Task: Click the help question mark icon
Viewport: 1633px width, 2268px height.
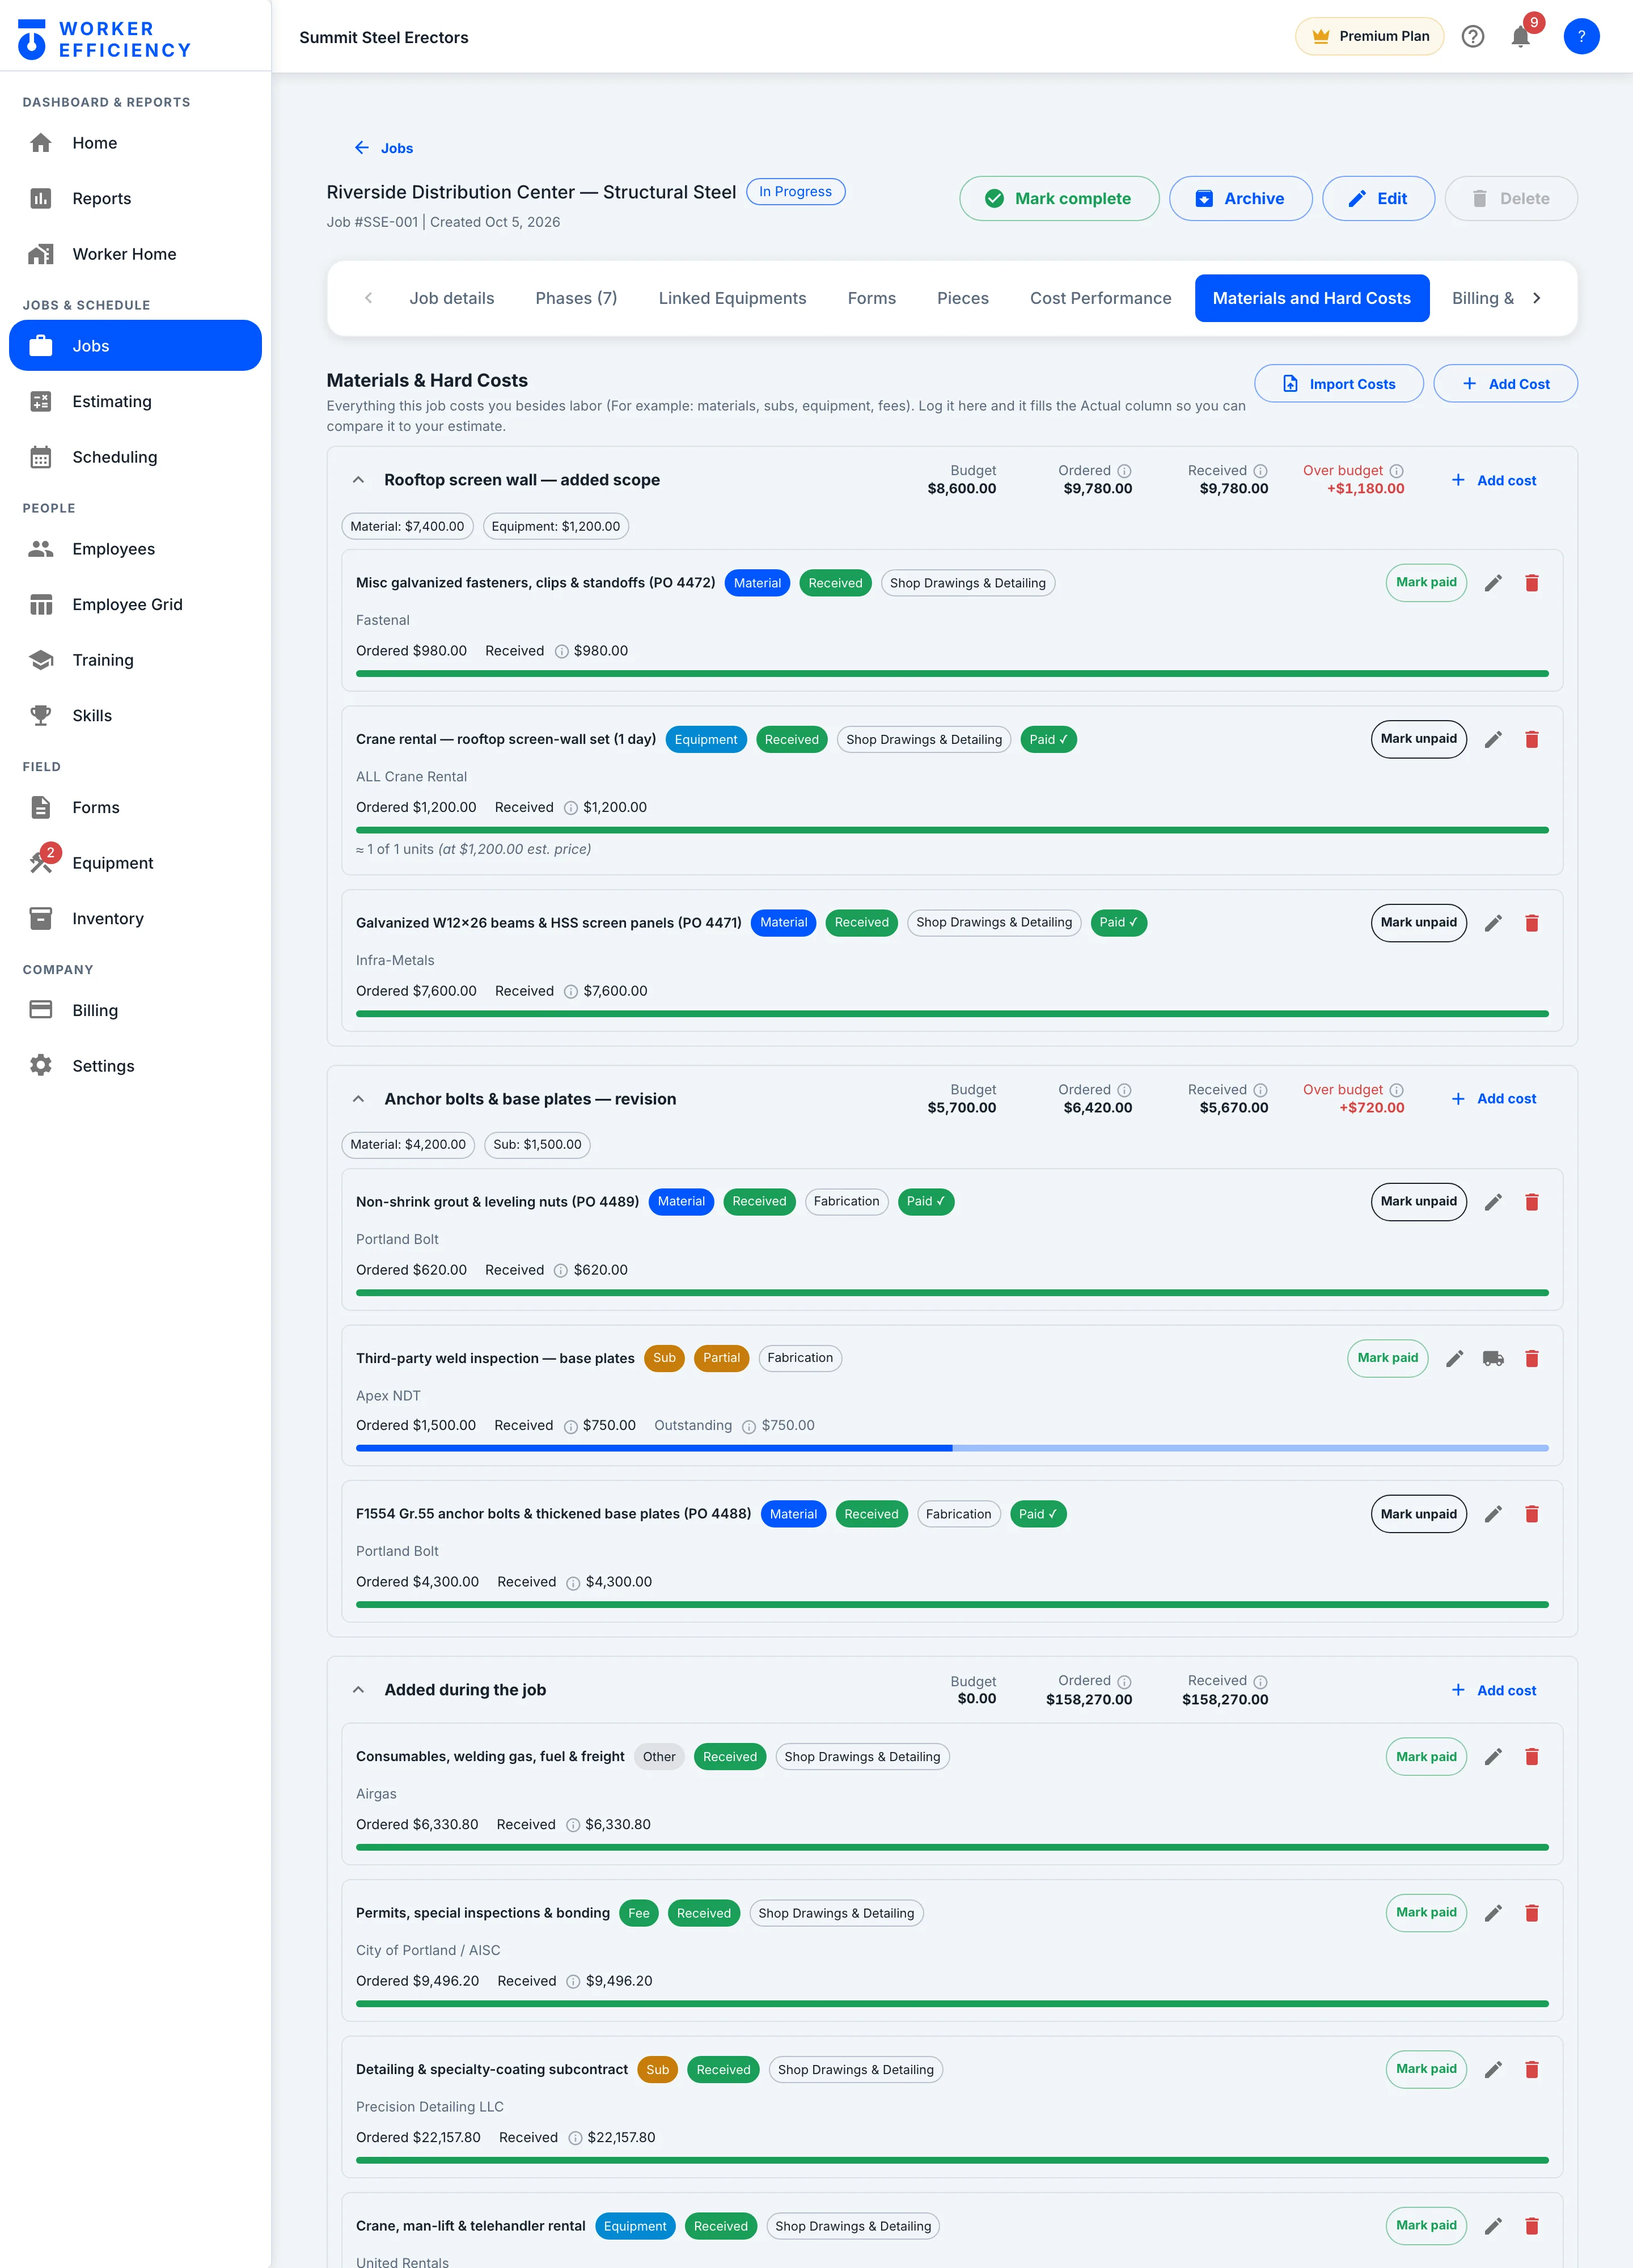Action: [x=1472, y=37]
